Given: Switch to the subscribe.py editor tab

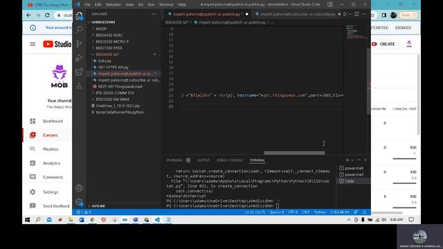Looking at the screenshot, I should pos(297,14).
